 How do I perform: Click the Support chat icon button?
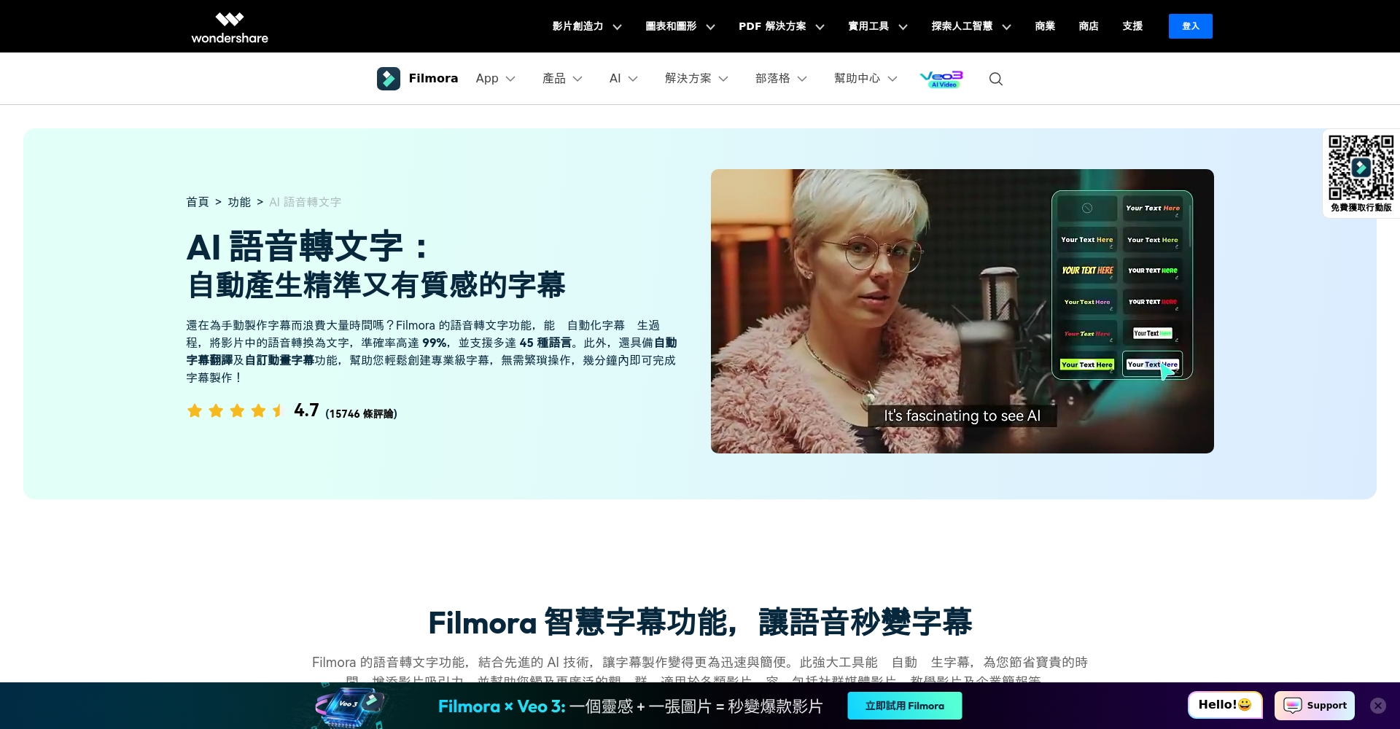coord(1315,706)
